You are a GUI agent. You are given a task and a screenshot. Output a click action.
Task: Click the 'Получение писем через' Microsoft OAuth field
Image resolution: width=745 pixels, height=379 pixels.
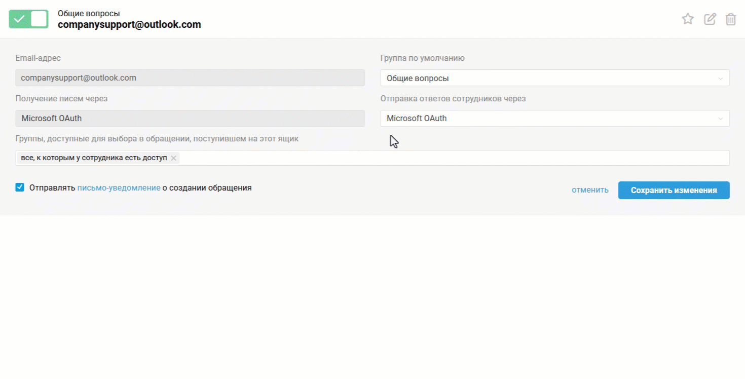click(x=190, y=119)
